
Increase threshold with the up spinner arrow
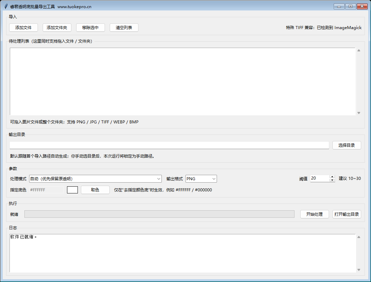tap(332, 177)
